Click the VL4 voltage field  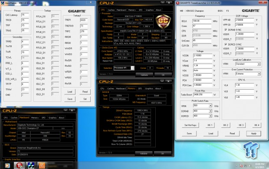tap(244, 85)
